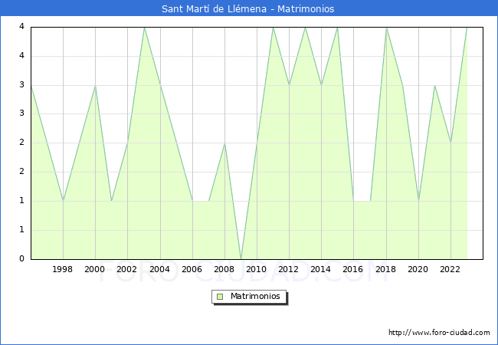Open the http://www.foro-ciudad.com link
Viewport: 498px width, 345px height.
[439, 333]
